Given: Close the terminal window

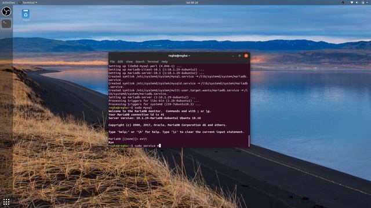Looking at the screenshot, I should coord(246,55).
